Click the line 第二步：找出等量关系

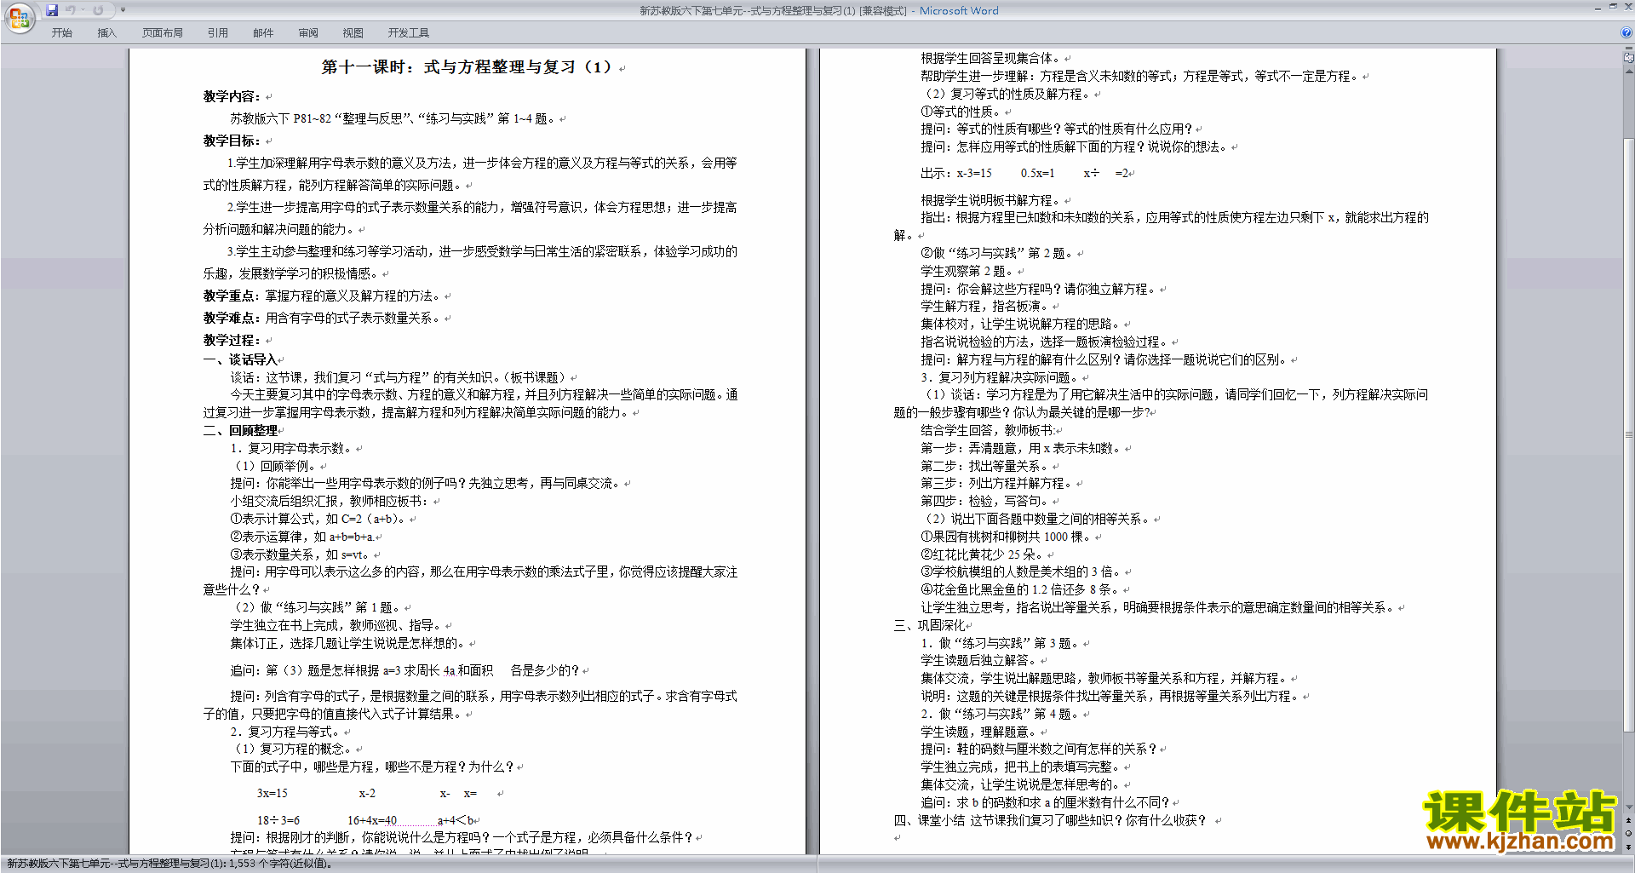click(x=984, y=466)
